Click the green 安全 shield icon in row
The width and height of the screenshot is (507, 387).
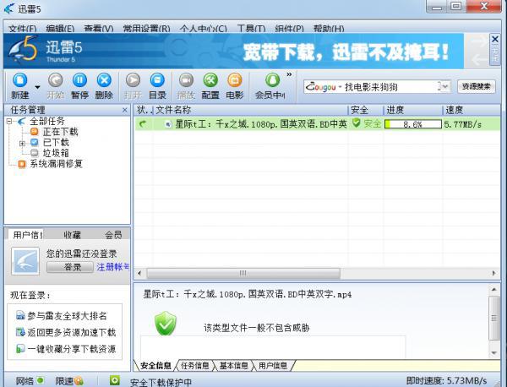[356, 123]
